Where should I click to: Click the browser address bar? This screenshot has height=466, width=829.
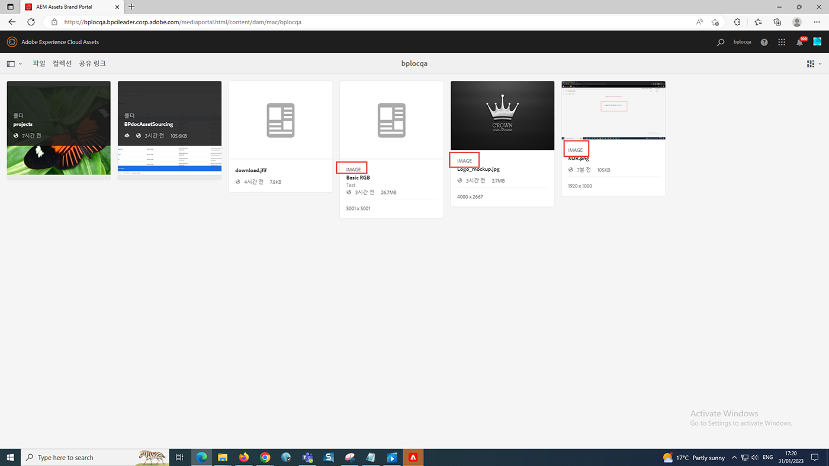click(355, 22)
